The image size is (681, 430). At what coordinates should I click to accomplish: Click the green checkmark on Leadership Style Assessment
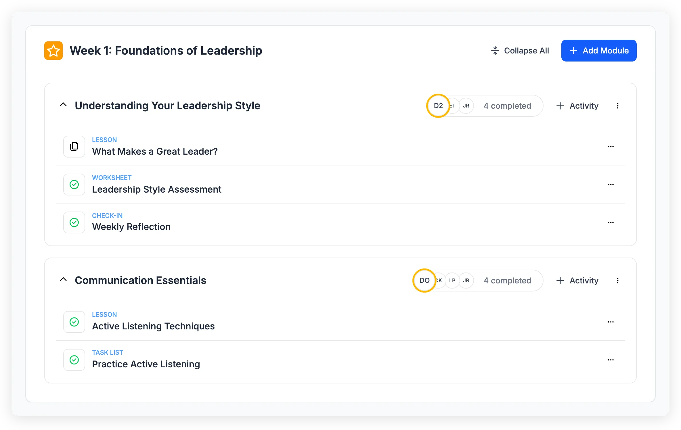point(74,185)
